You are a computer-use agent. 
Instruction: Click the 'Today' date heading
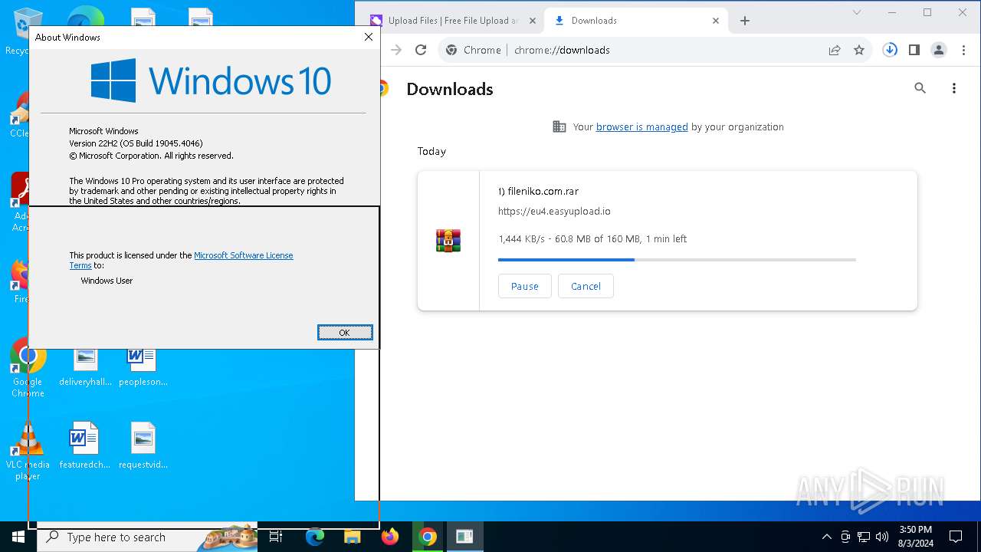tap(431, 152)
